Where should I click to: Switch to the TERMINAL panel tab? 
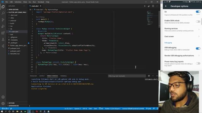coord(63,76)
